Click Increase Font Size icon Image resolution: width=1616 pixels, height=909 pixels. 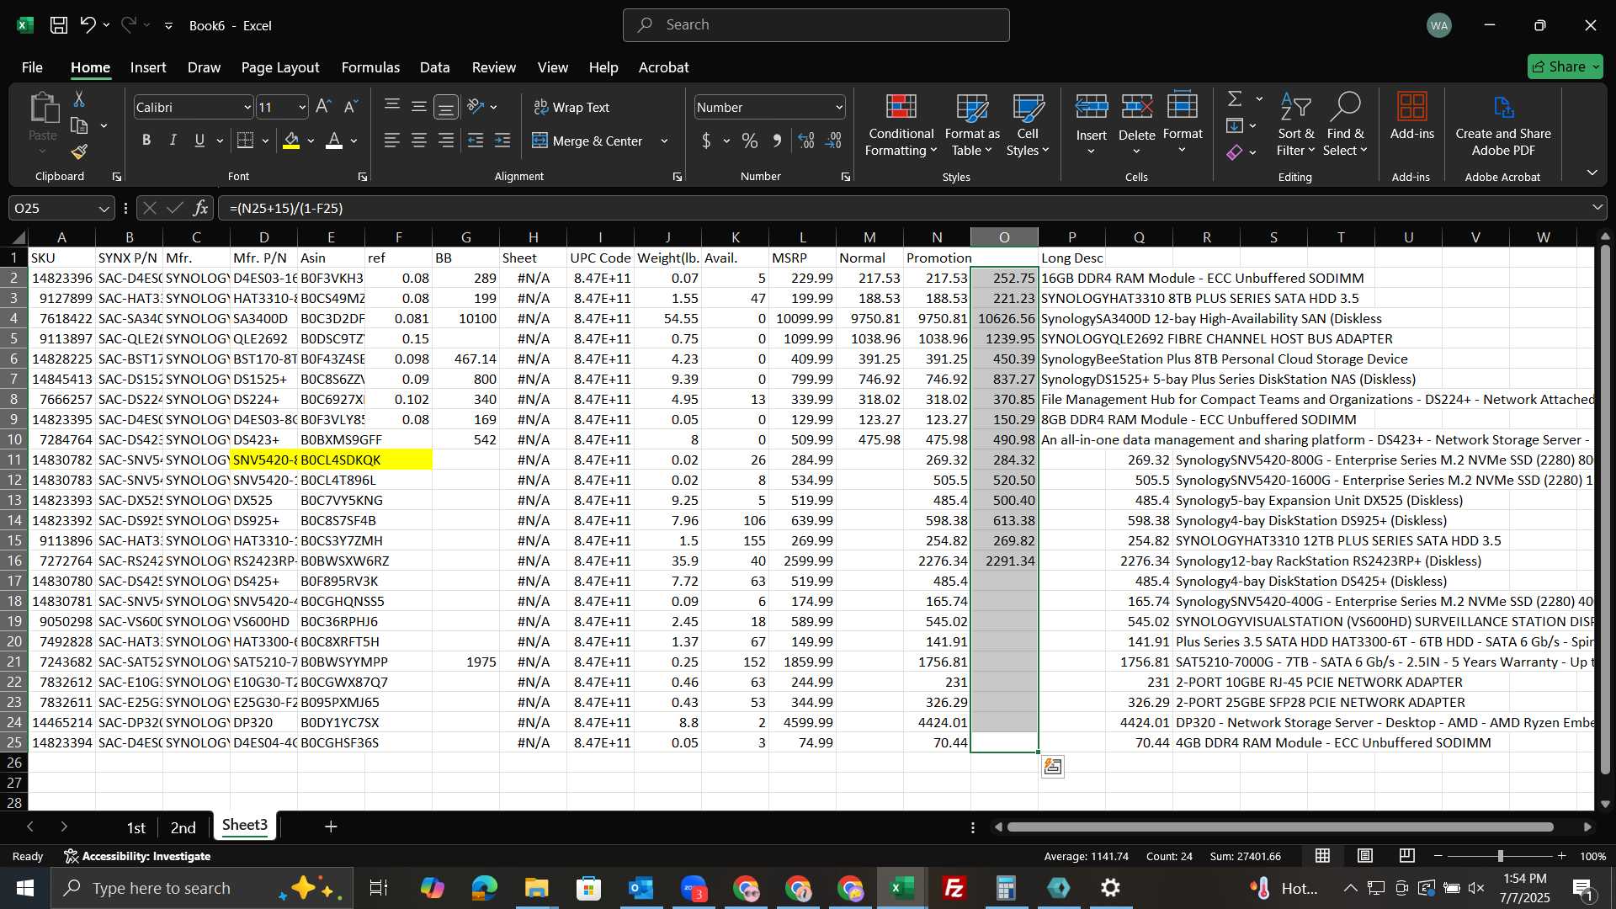tap(323, 107)
